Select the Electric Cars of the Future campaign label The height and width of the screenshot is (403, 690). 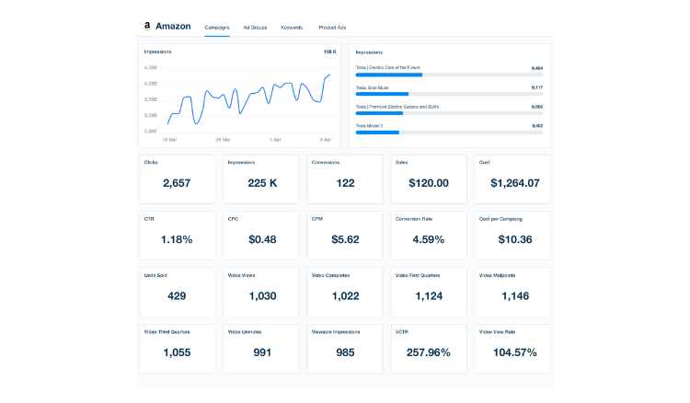click(387, 68)
